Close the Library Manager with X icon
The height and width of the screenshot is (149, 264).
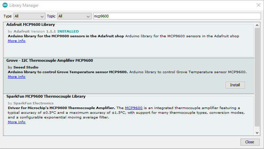pyautogui.click(x=259, y=5)
